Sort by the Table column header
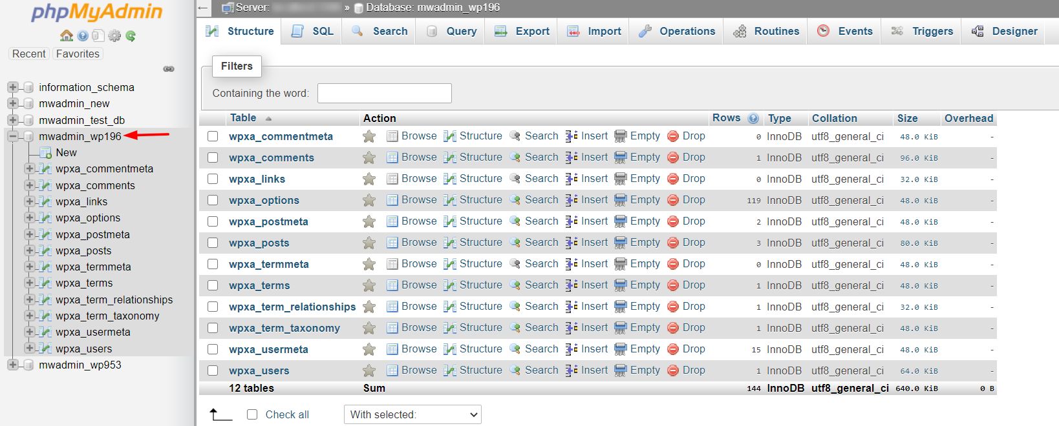1059x426 pixels. [x=243, y=118]
